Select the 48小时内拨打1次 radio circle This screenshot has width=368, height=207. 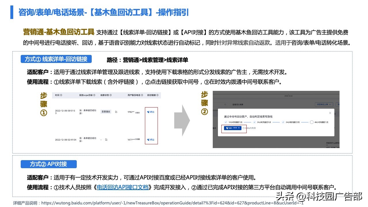tap(312, 122)
